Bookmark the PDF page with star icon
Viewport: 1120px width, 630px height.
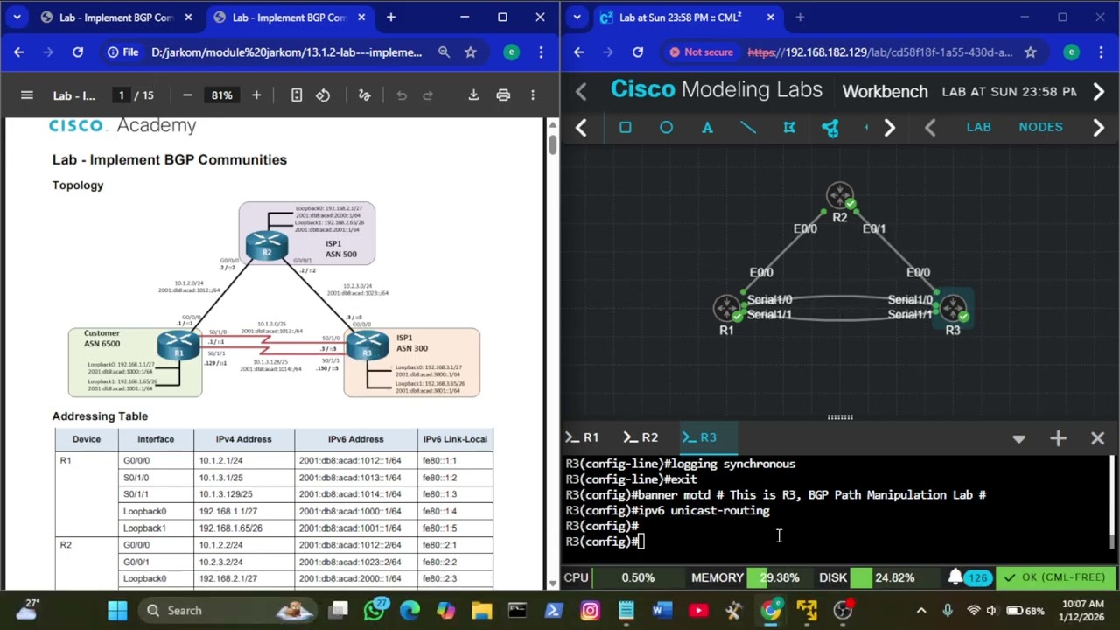[x=471, y=52]
